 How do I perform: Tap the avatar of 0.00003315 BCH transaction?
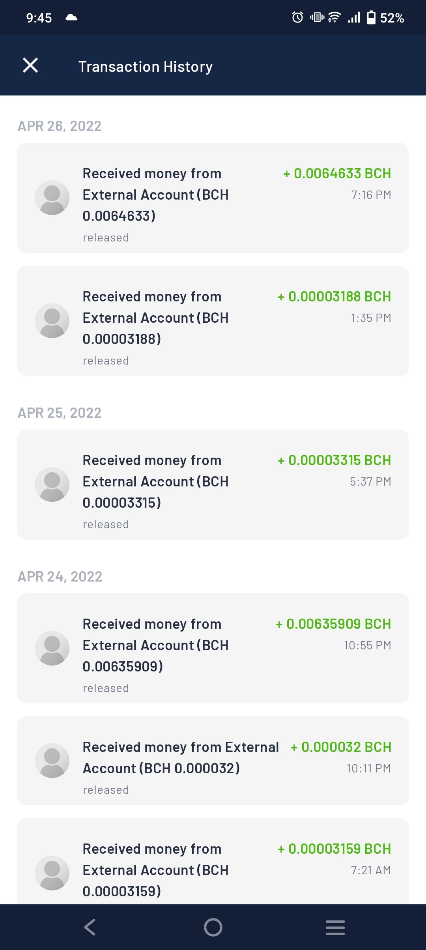pyautogui.click(x=52, y=484)
